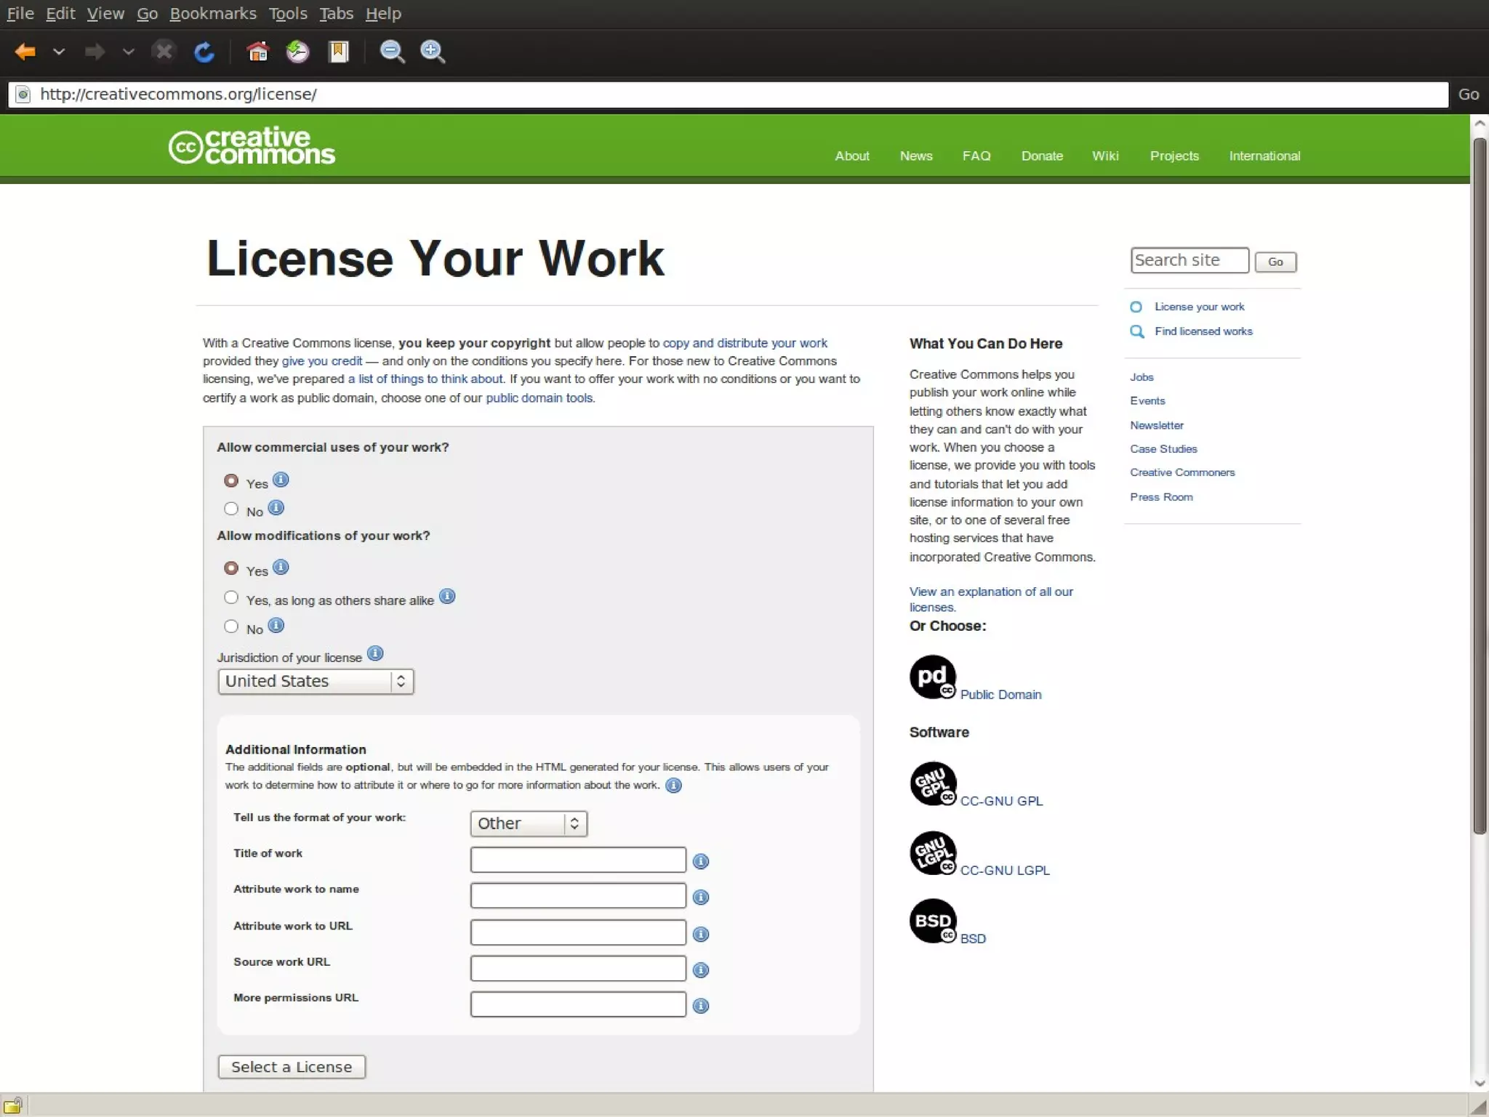Open the 'public domain tools' link

[x=539, y=398]
